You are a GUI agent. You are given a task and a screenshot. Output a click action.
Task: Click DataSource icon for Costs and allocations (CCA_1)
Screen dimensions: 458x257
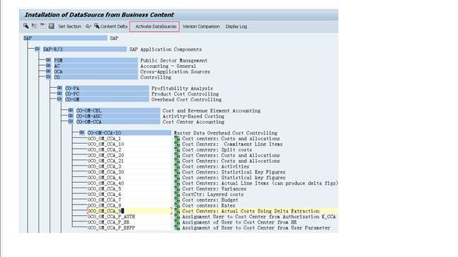coord(177,139)
